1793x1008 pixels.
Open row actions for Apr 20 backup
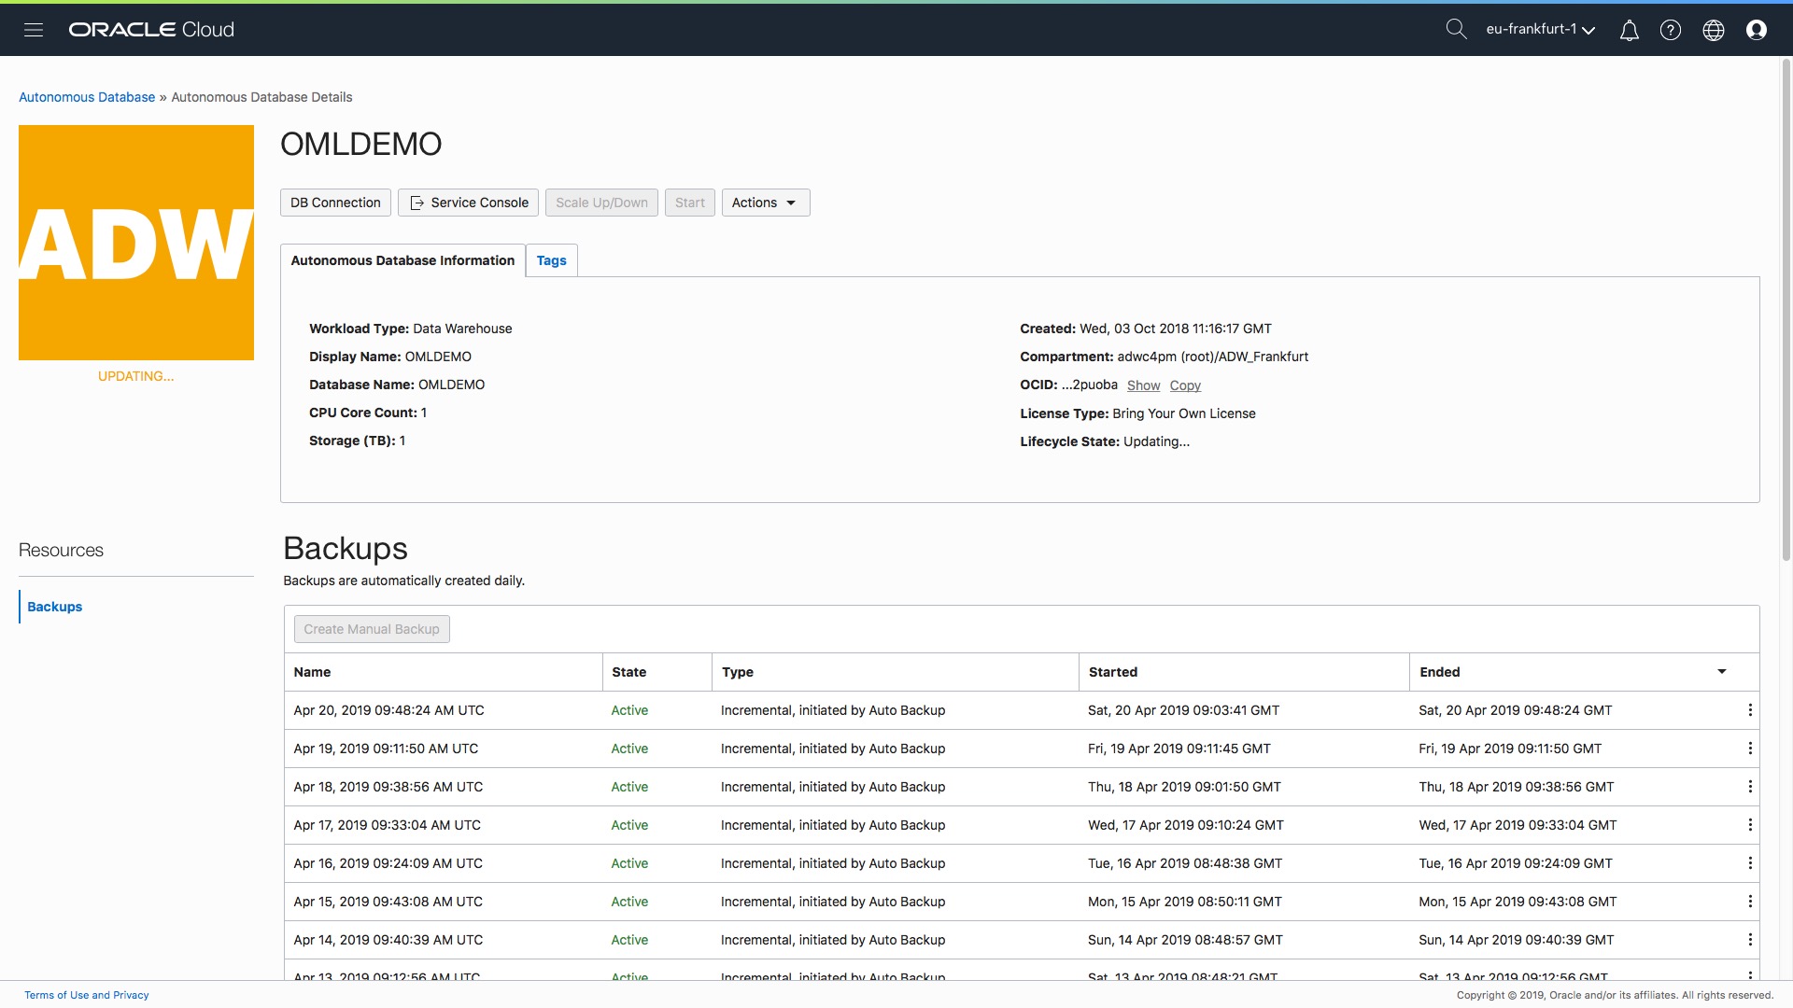click(x=1749, y=710)
